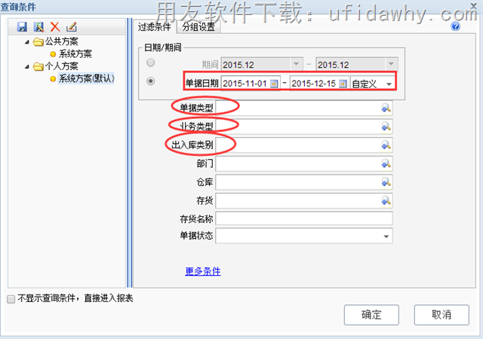
Task: Click the end date field 2015-12-15
Action: [315, 84]
